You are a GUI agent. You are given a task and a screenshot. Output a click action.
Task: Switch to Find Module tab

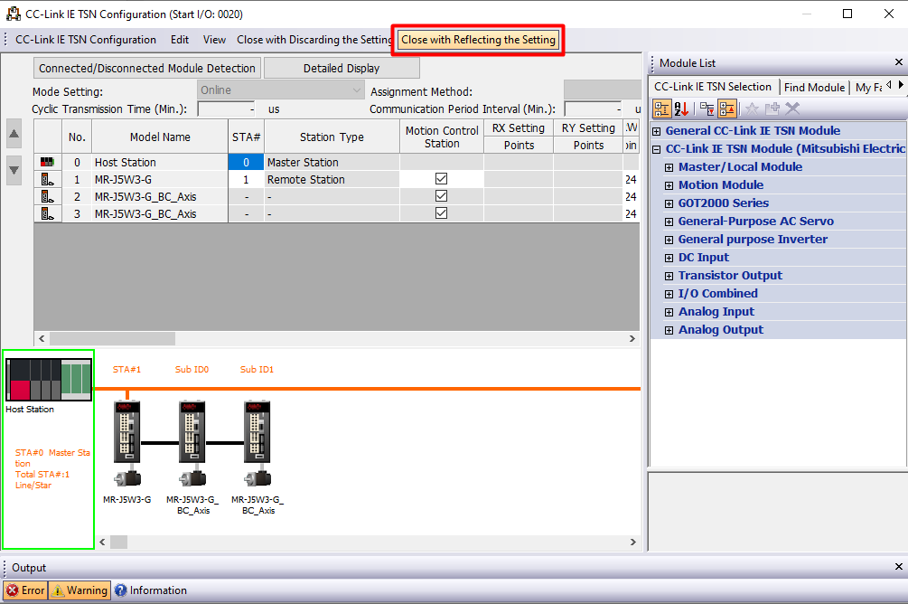coord(814,87)
